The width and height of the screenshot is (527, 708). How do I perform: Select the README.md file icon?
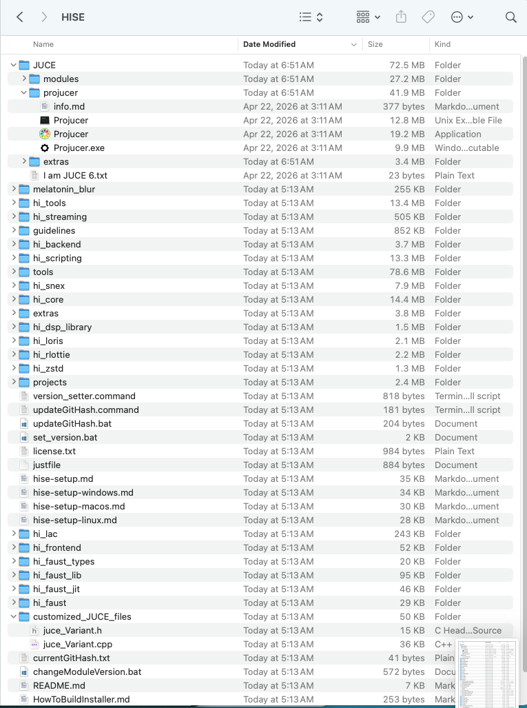coord(24,685)
